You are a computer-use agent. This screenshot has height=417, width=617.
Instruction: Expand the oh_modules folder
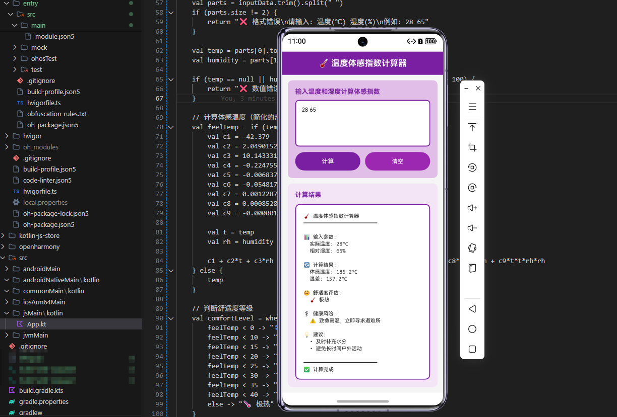point(7,147)
